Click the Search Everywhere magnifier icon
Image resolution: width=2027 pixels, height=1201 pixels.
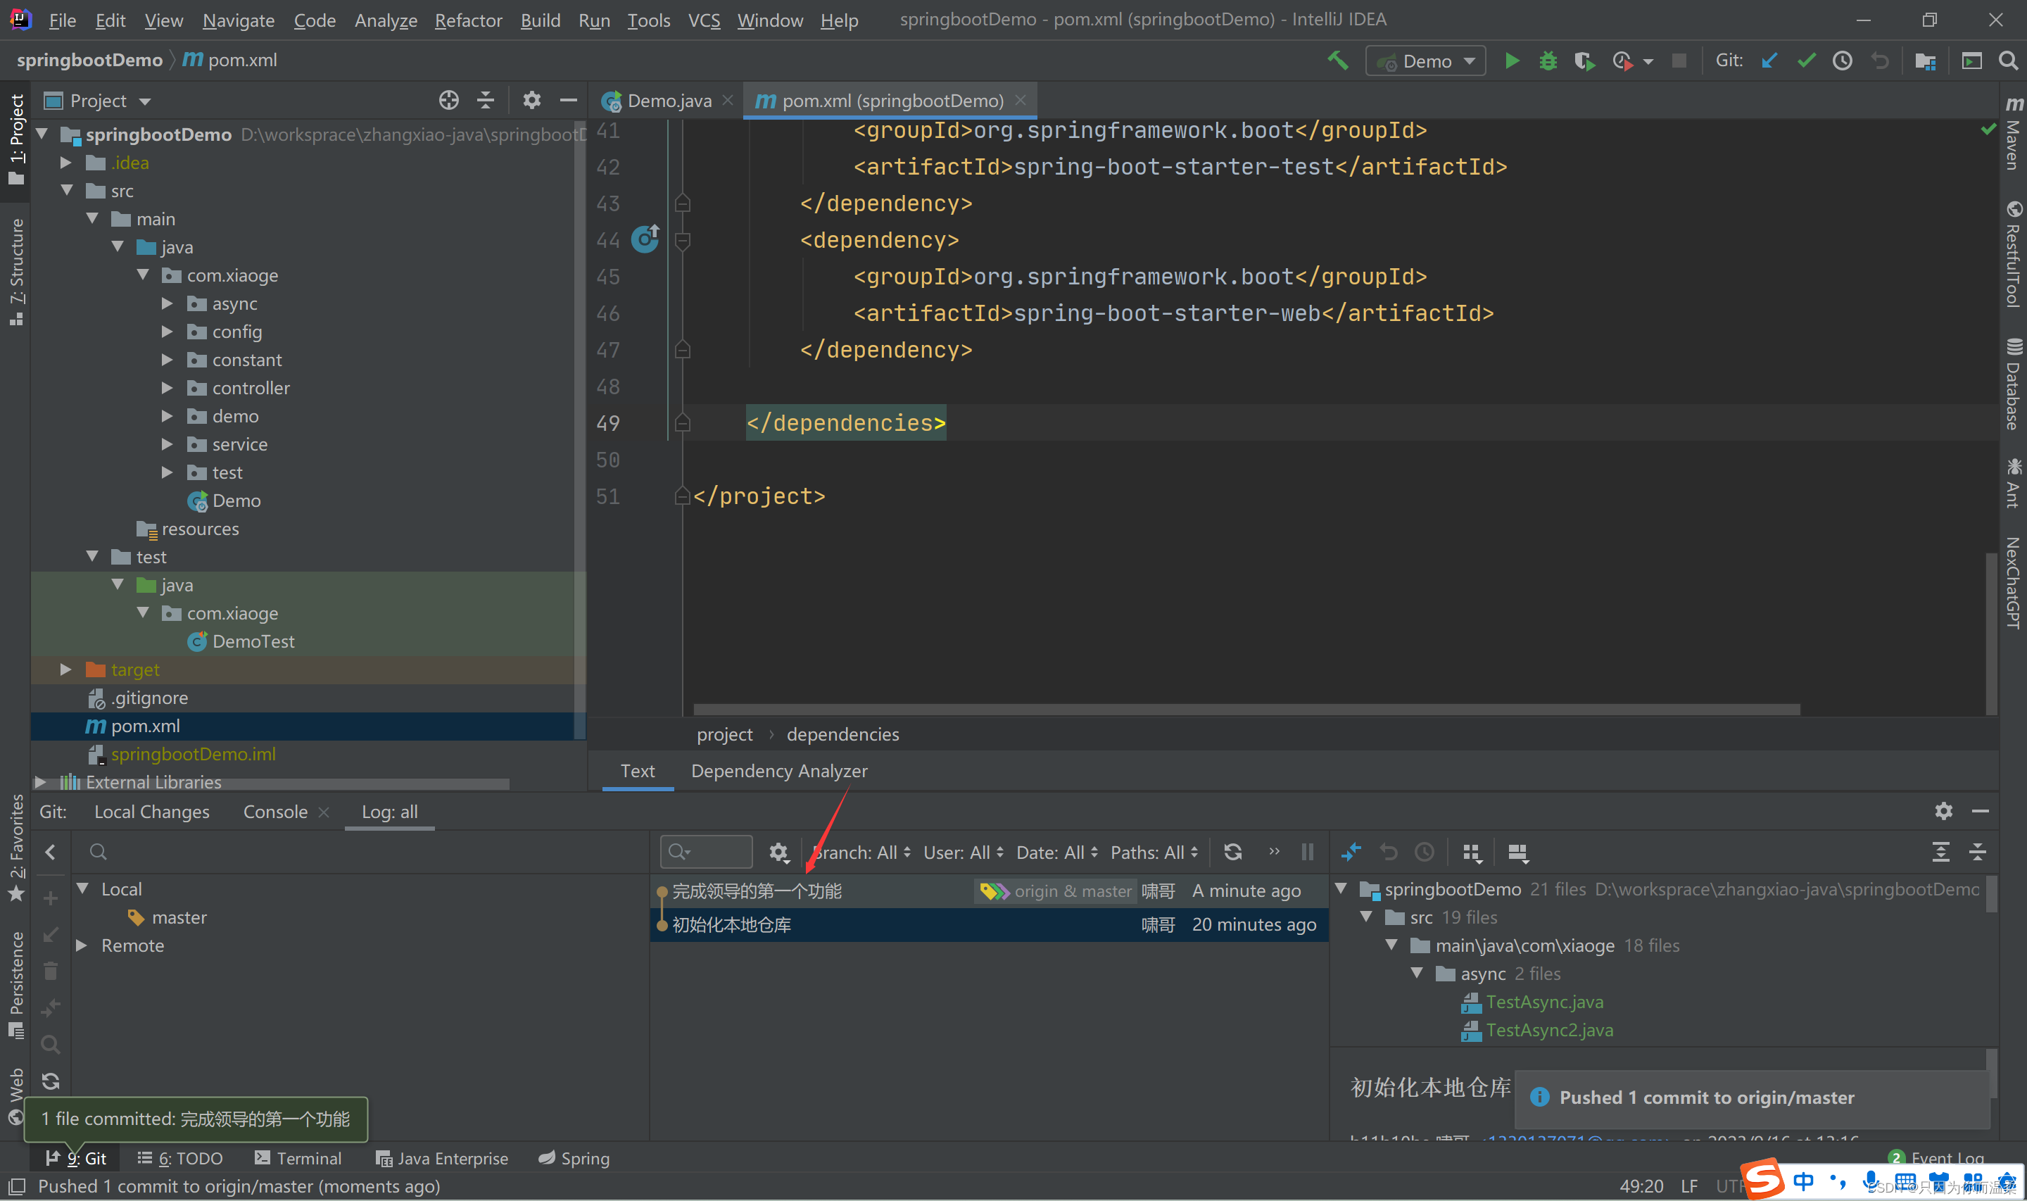point(2007,61)
